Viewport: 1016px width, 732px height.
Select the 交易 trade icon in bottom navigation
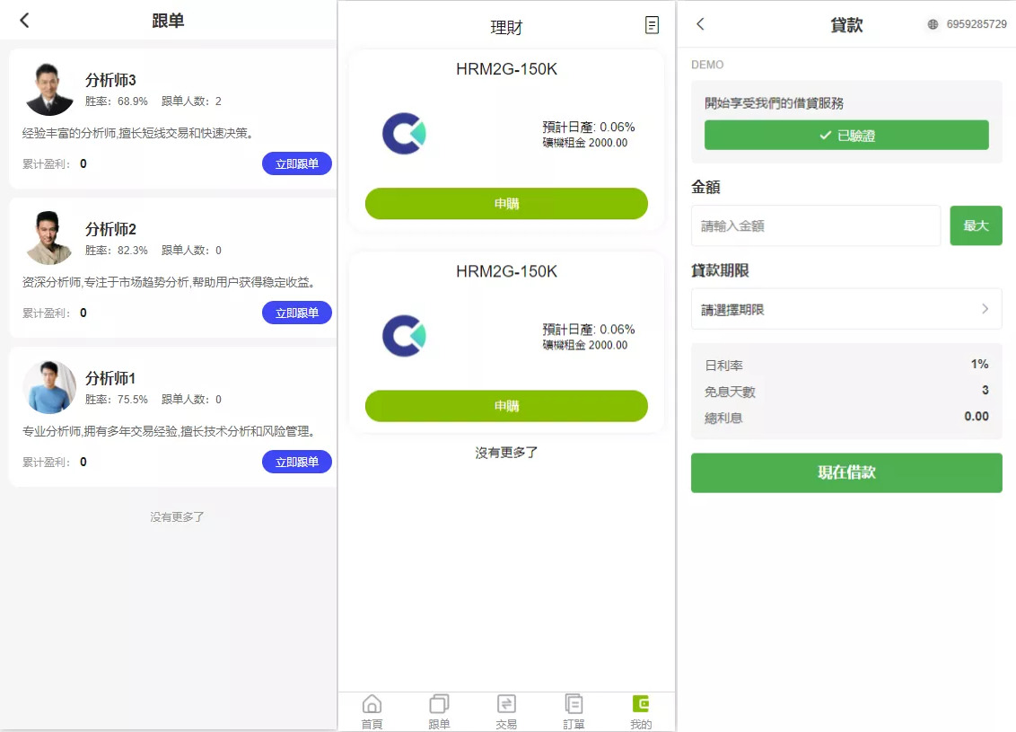coord(506,710)
